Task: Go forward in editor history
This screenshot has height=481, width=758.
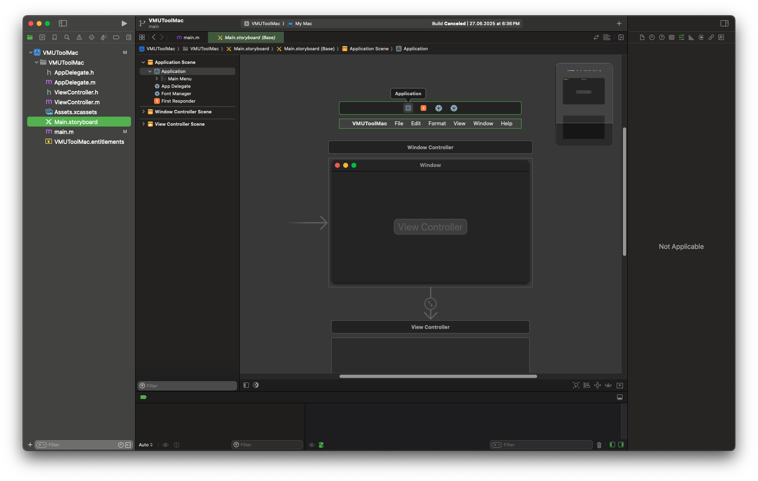Action: click(162, 38)
